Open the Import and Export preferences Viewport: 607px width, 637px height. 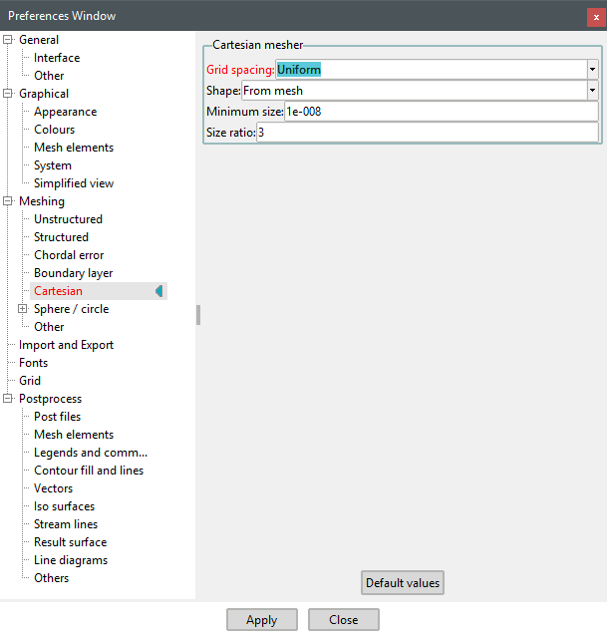[66, 345]
